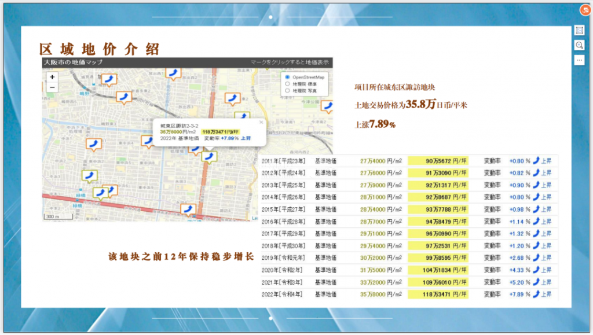Click the 2019年[令和元年] table row label

(x=283, y=258)
